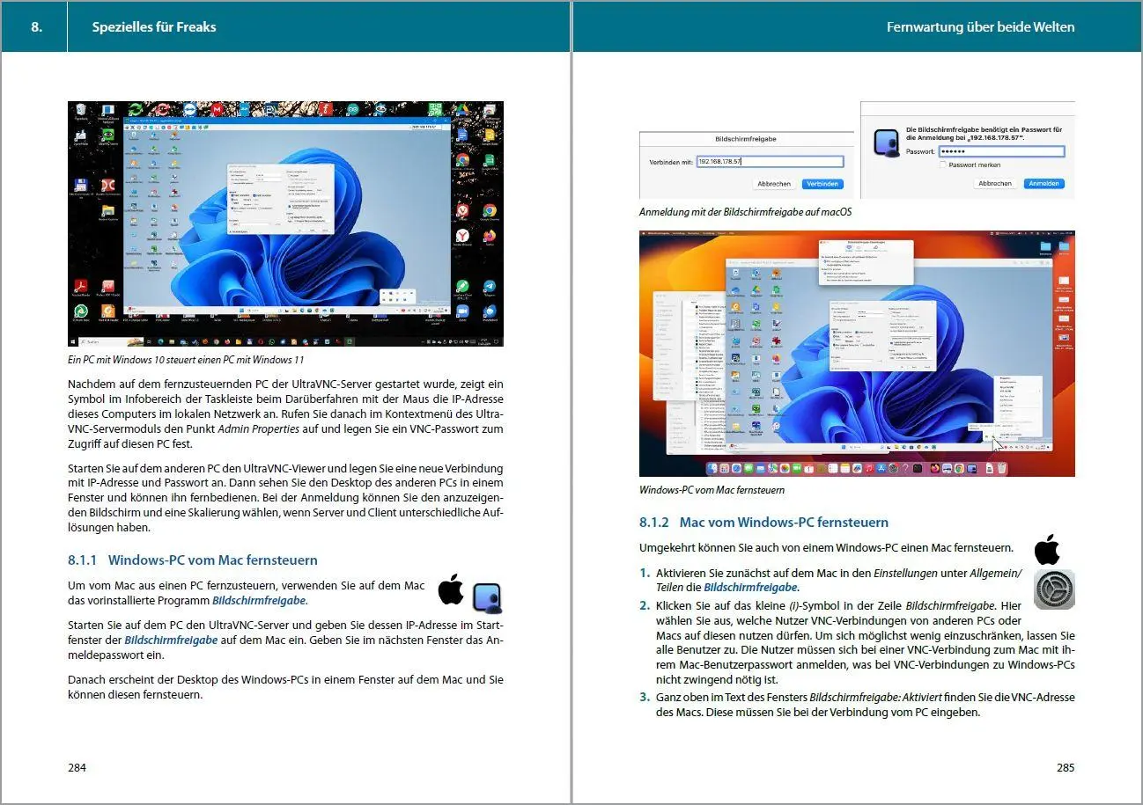Open FaceTime in the macOS Dock

click(797, 468)
